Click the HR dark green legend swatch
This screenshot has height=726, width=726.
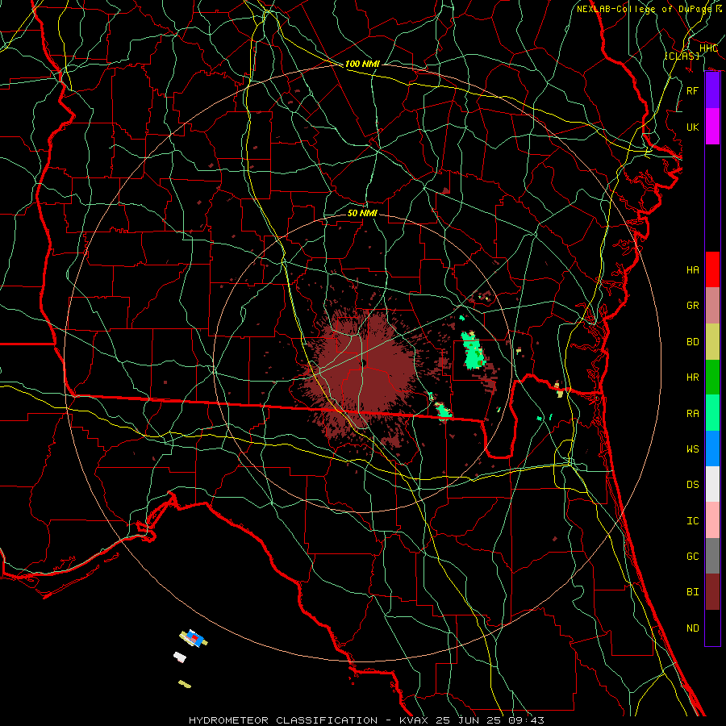coord(712,377)
